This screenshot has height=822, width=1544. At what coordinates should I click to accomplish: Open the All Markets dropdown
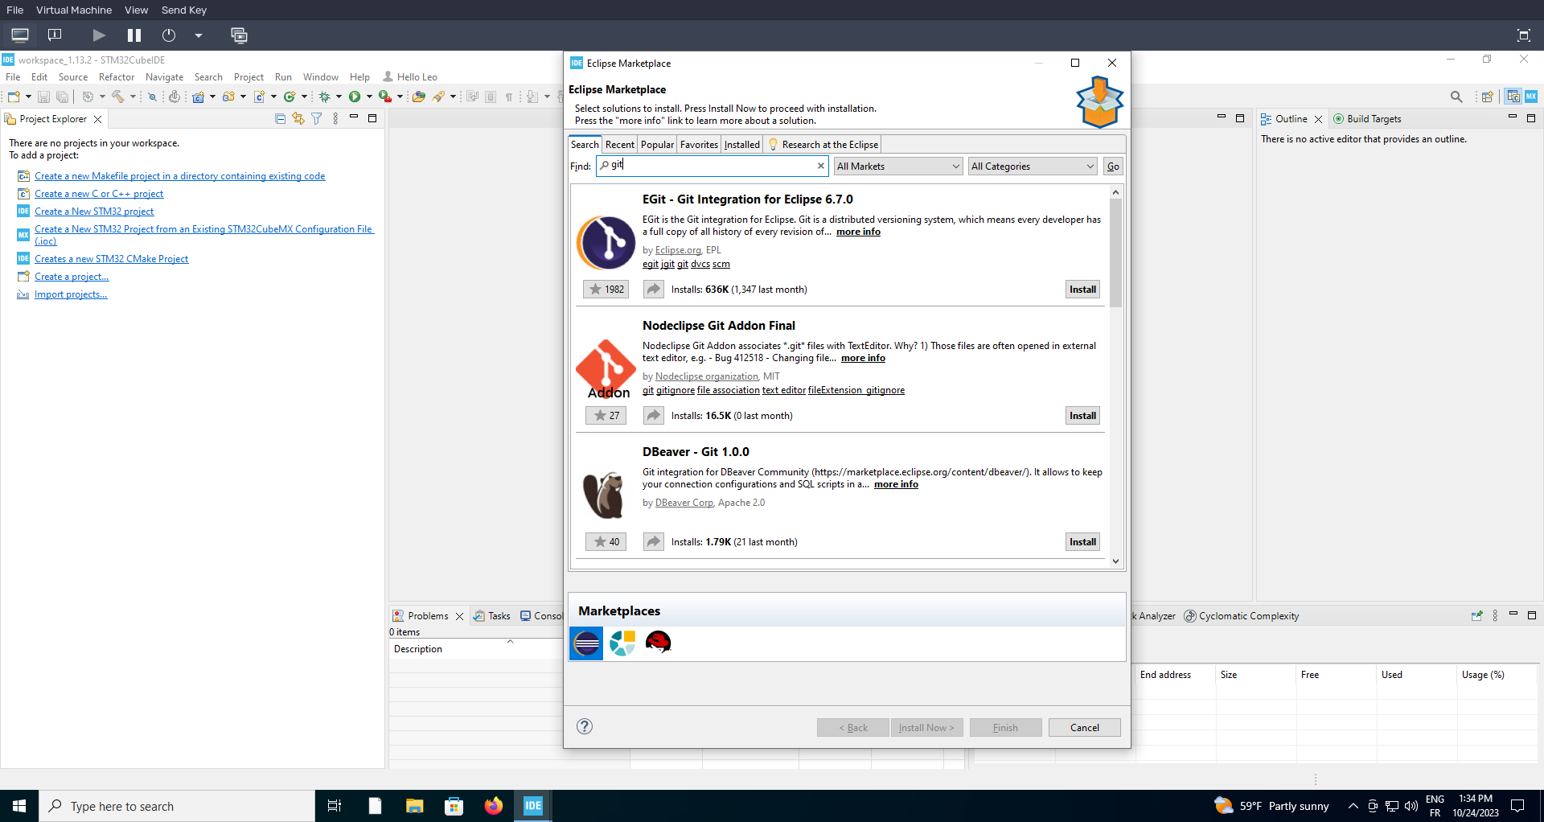898,166
